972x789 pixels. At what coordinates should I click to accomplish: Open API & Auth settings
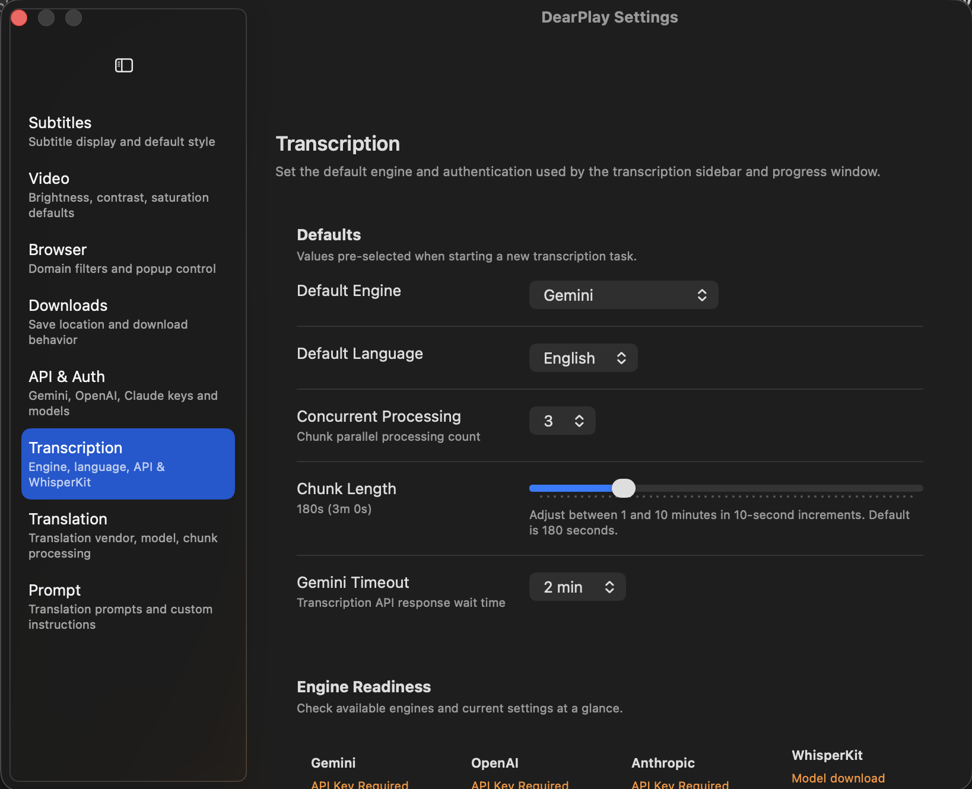(128, 393)
